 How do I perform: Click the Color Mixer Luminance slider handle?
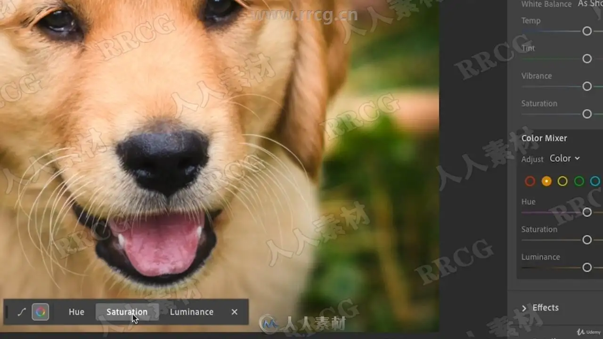587,267
